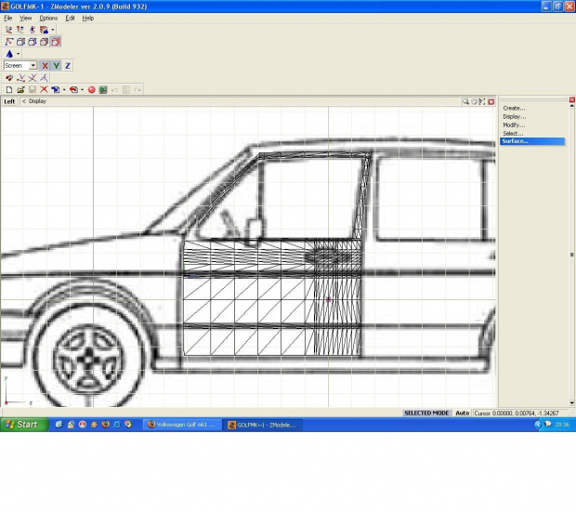576x512 pixels.
Task: Click the red record sphere icon
Action: pos(92,90)
